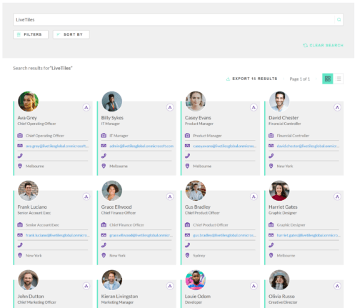Export 15 results
357x308 pixels.
click(x=251, y=79)
